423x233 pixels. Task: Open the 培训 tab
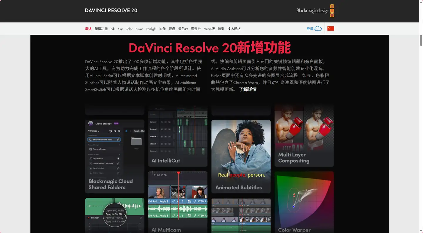pyautogui.click(x=221, y=29)
